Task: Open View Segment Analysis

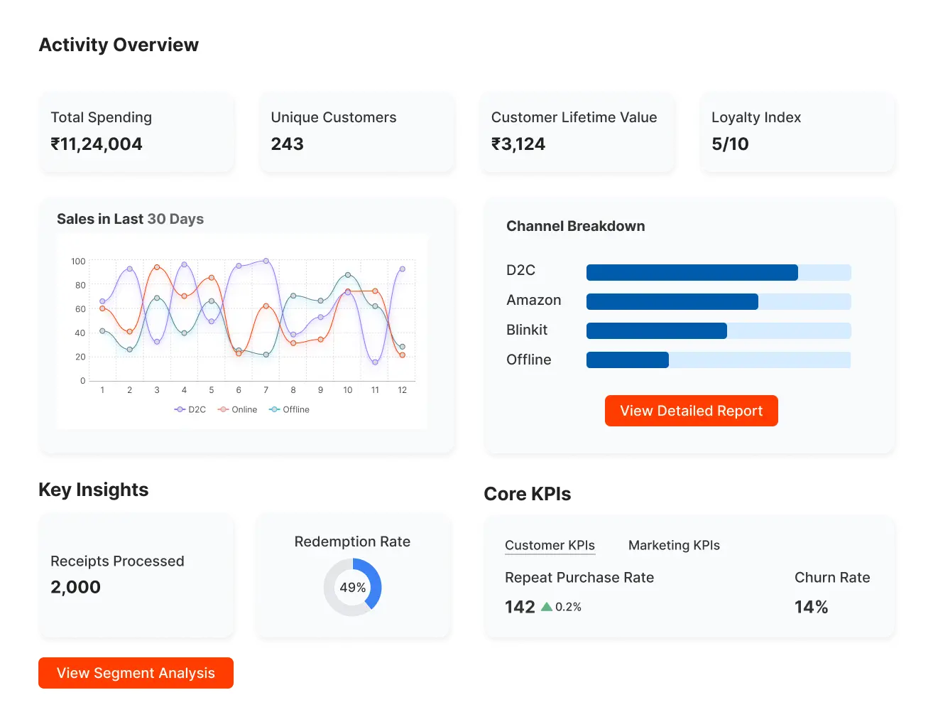Action: click(x=136, y=673)
